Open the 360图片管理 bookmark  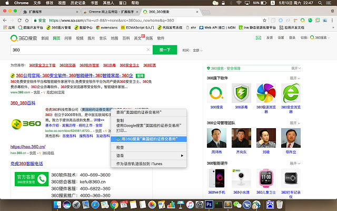(58, 27)
